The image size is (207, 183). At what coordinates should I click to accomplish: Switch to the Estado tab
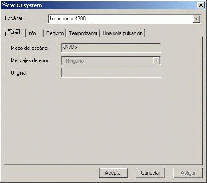15,33
